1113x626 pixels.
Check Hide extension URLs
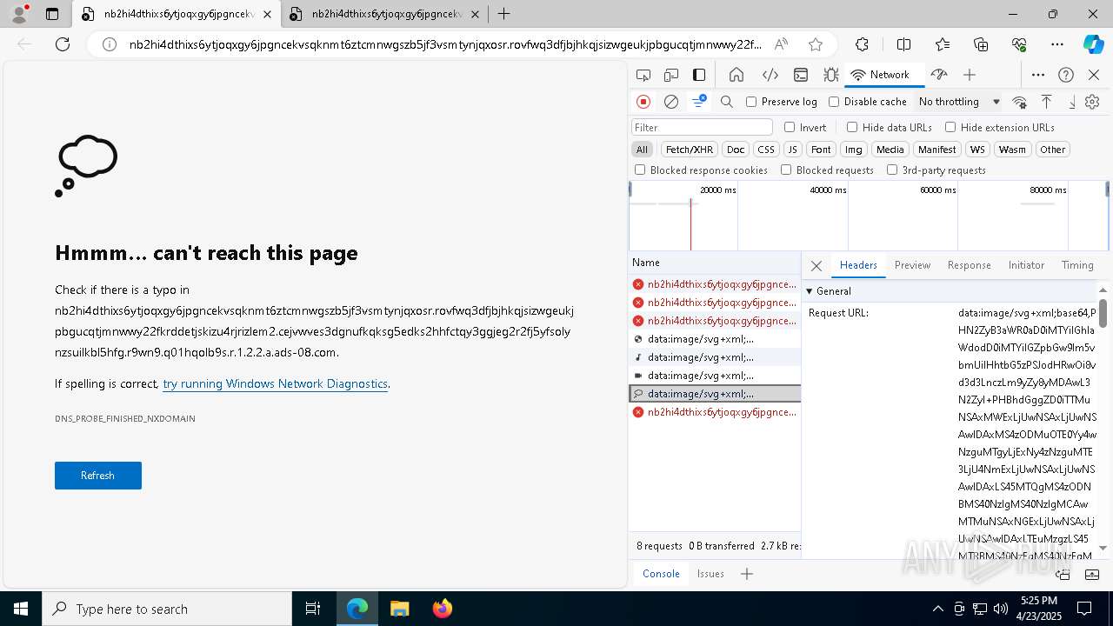point(950,127)
